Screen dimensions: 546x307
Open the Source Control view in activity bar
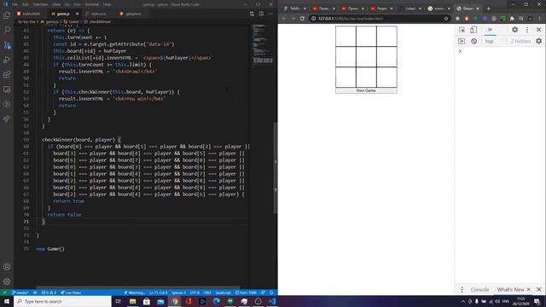click(7, 45)
